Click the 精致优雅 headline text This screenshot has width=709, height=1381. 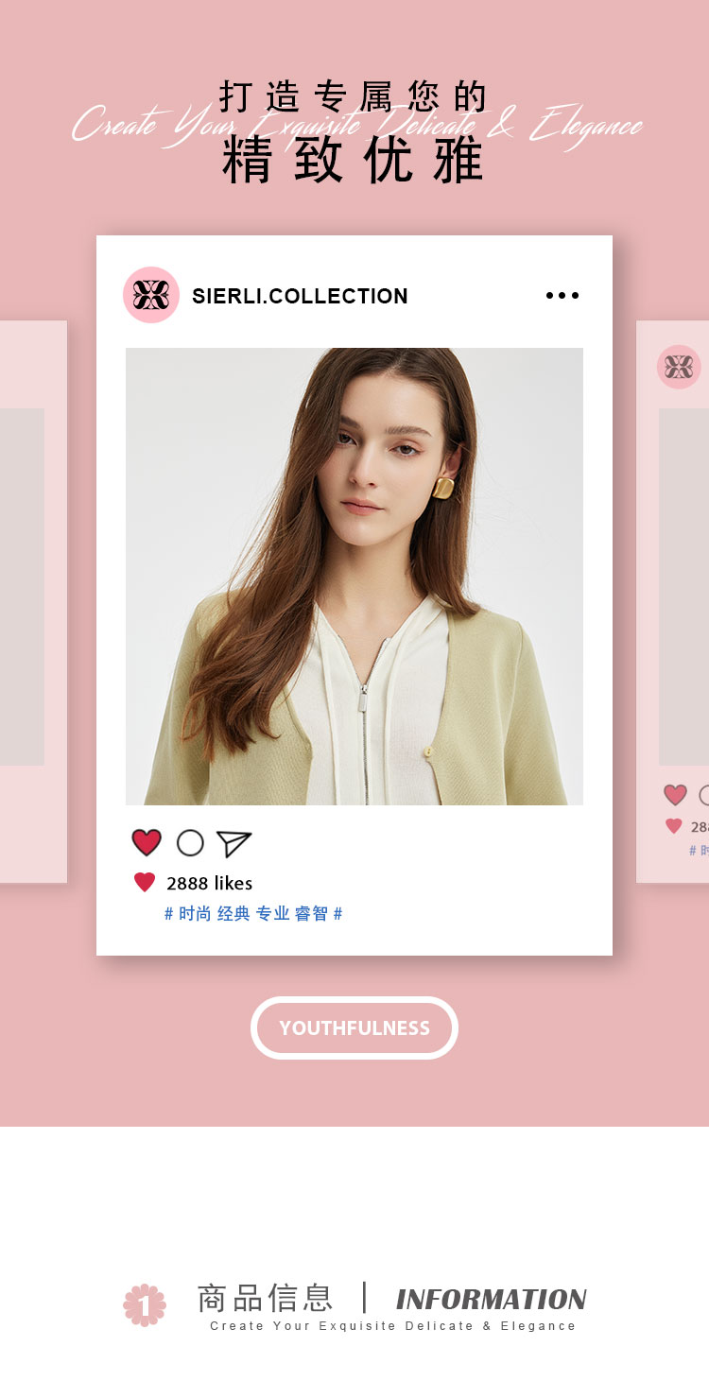(354, 161)
